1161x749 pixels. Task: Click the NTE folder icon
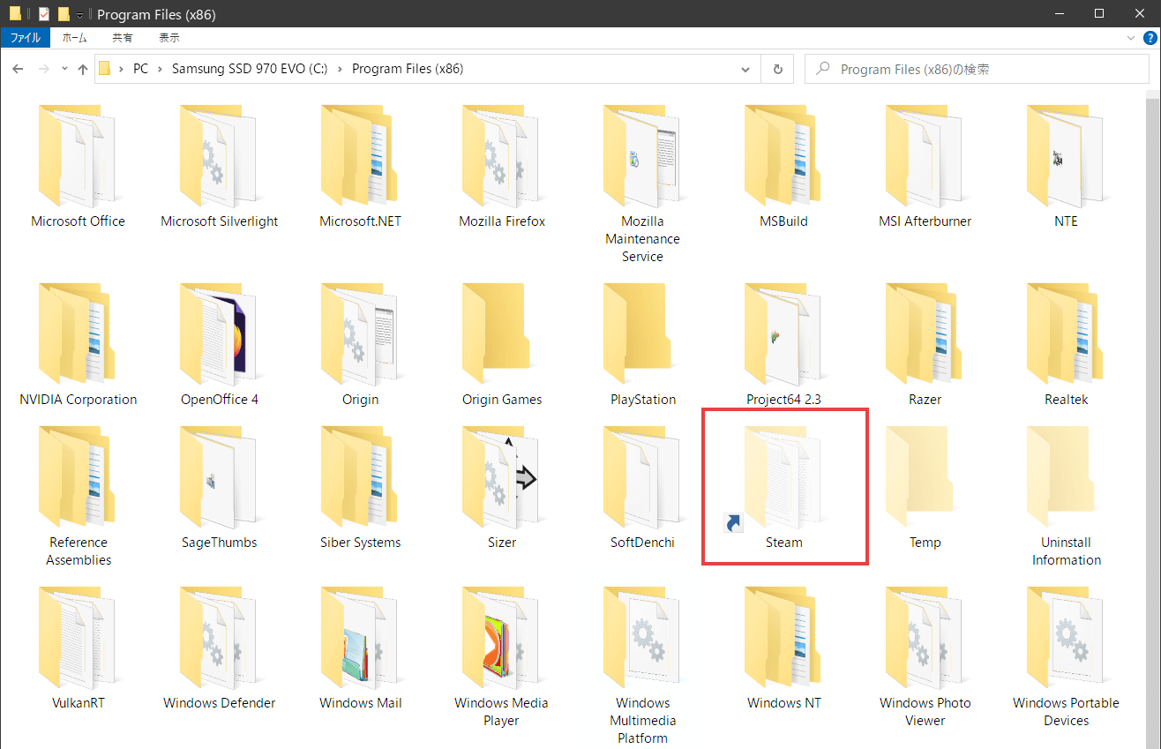pos(1066,156)
